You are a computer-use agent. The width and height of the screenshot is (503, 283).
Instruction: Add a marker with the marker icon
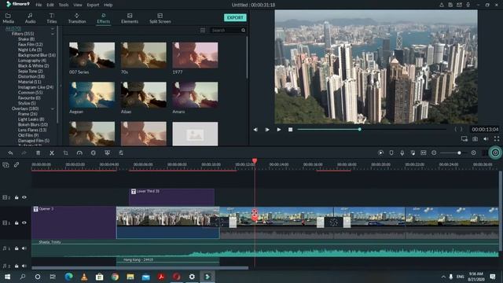[391, 153]
